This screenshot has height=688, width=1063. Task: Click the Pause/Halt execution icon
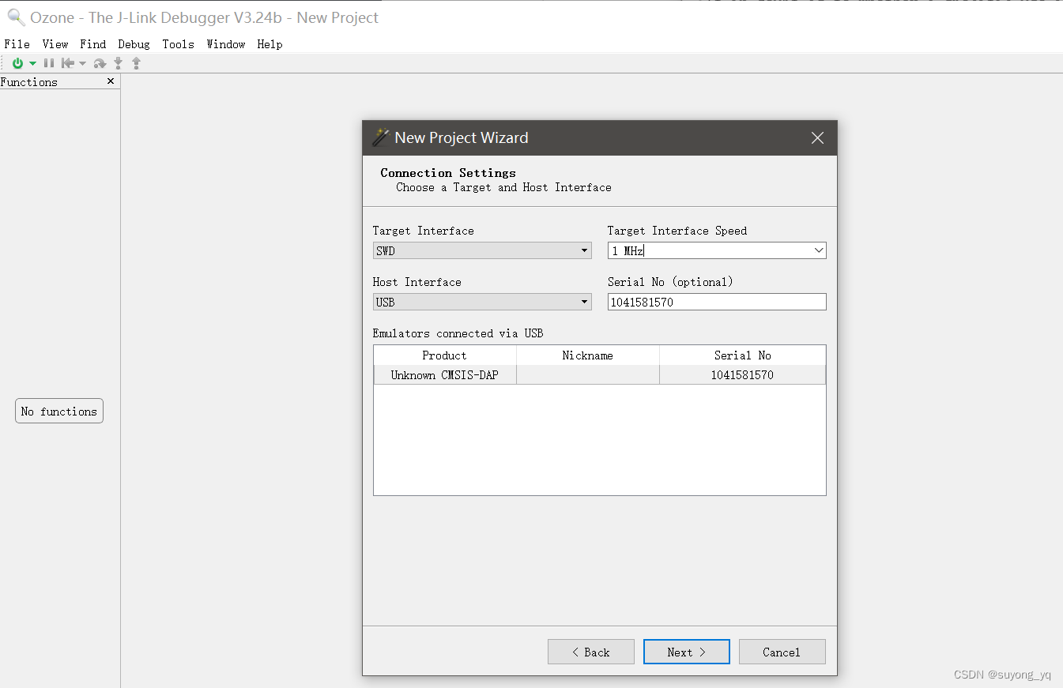point(49,63)
